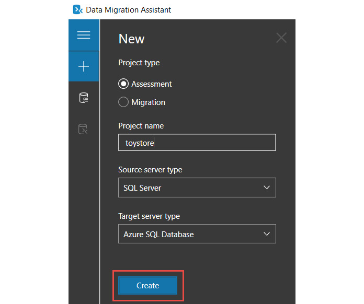Screen dimensions: 364x304
Task: Click the Project type label
Action: point(139,63)
